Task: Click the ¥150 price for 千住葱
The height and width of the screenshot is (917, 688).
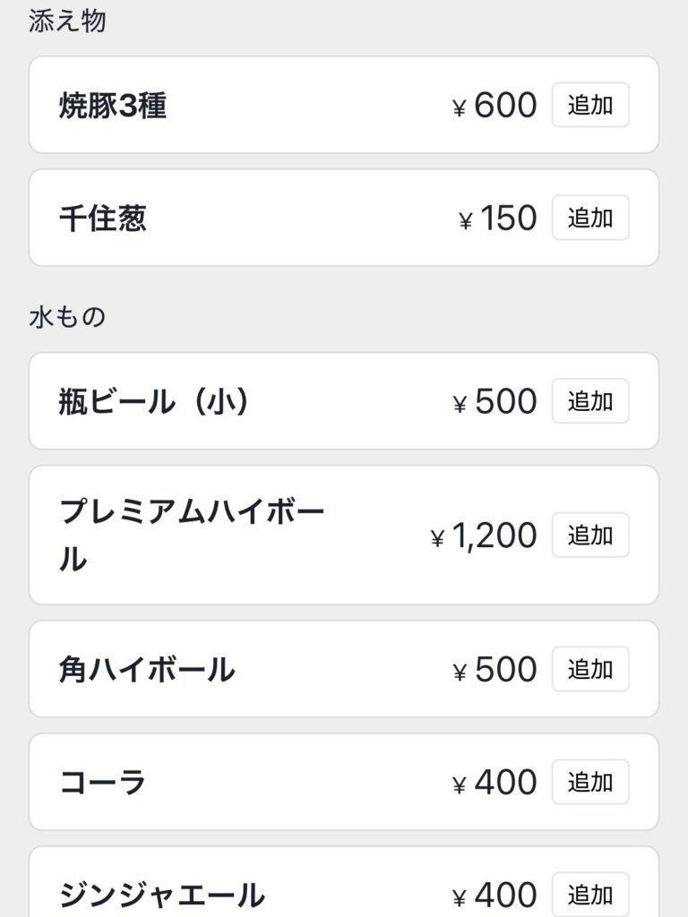Action: (497, 218)
